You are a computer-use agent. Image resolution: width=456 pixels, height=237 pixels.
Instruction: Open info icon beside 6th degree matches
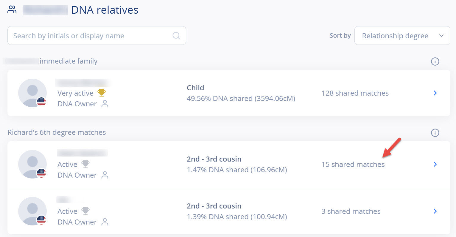click(x=435, y=133)
